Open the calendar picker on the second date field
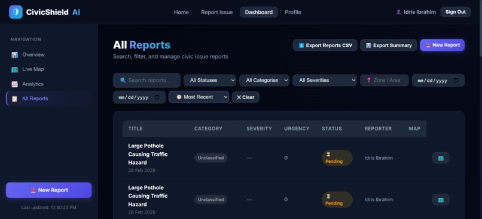 (x=157, y=97)
